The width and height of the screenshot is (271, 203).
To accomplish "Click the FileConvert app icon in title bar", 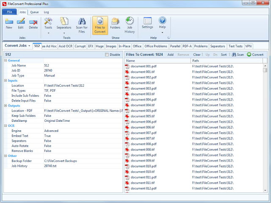I will pyautogui.click(x=5, y=4).
